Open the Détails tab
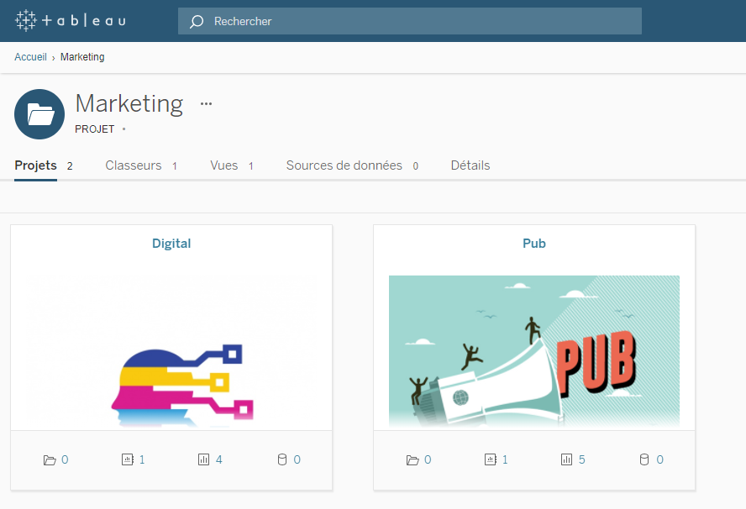The height and width of the screenshot is (509, 746). pos(470,165)
